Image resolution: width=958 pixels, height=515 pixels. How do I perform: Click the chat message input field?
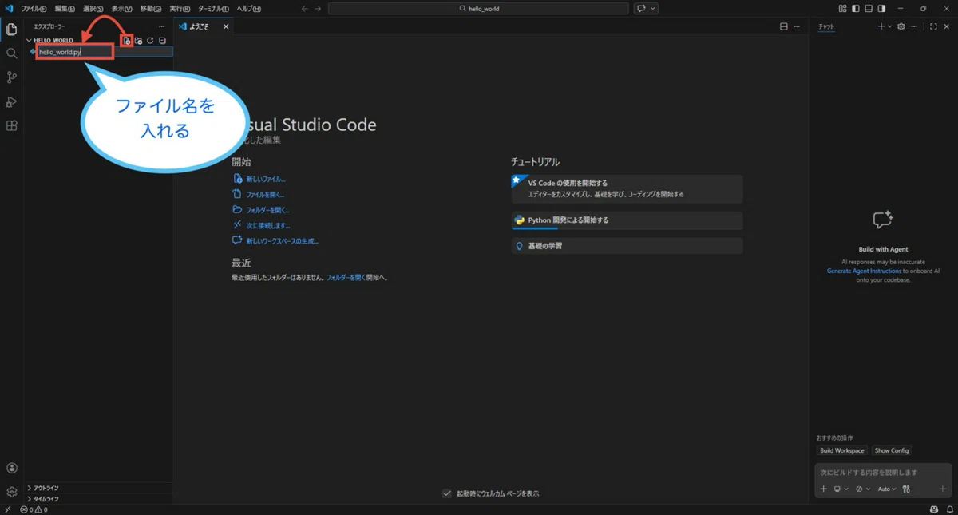(x=882, y=473)
